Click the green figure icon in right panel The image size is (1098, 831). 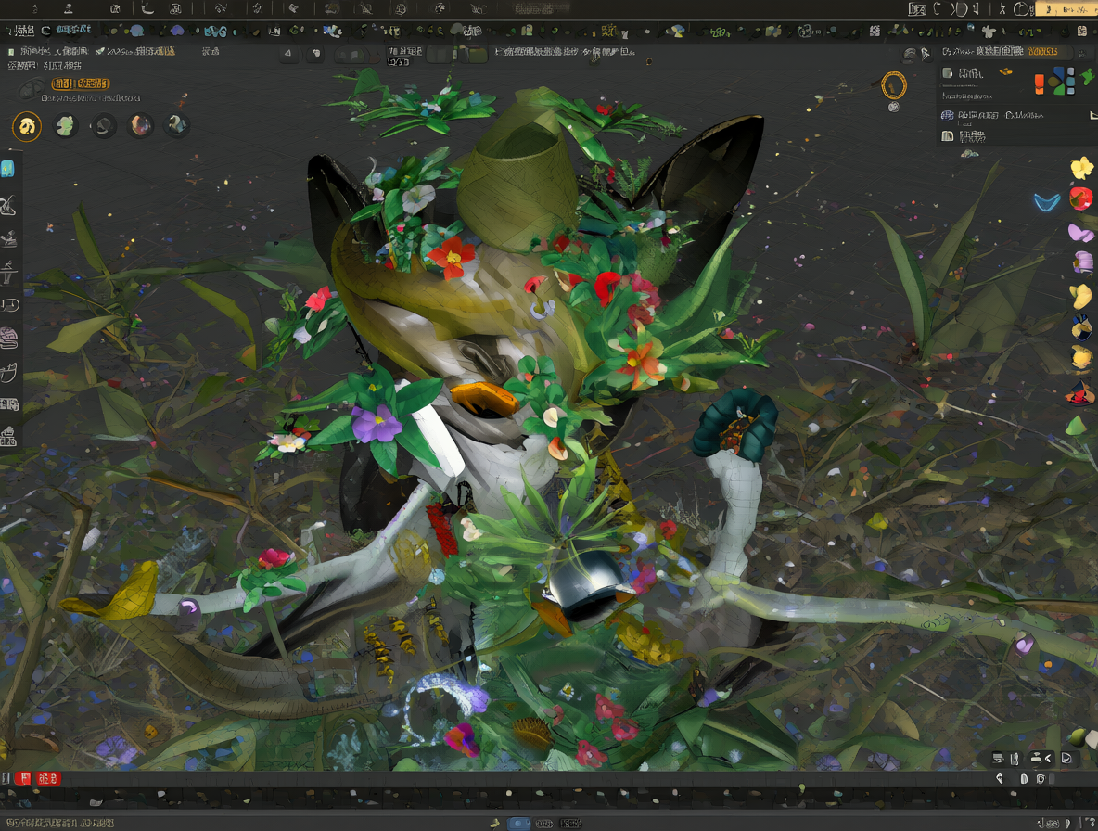(1088, 76)
